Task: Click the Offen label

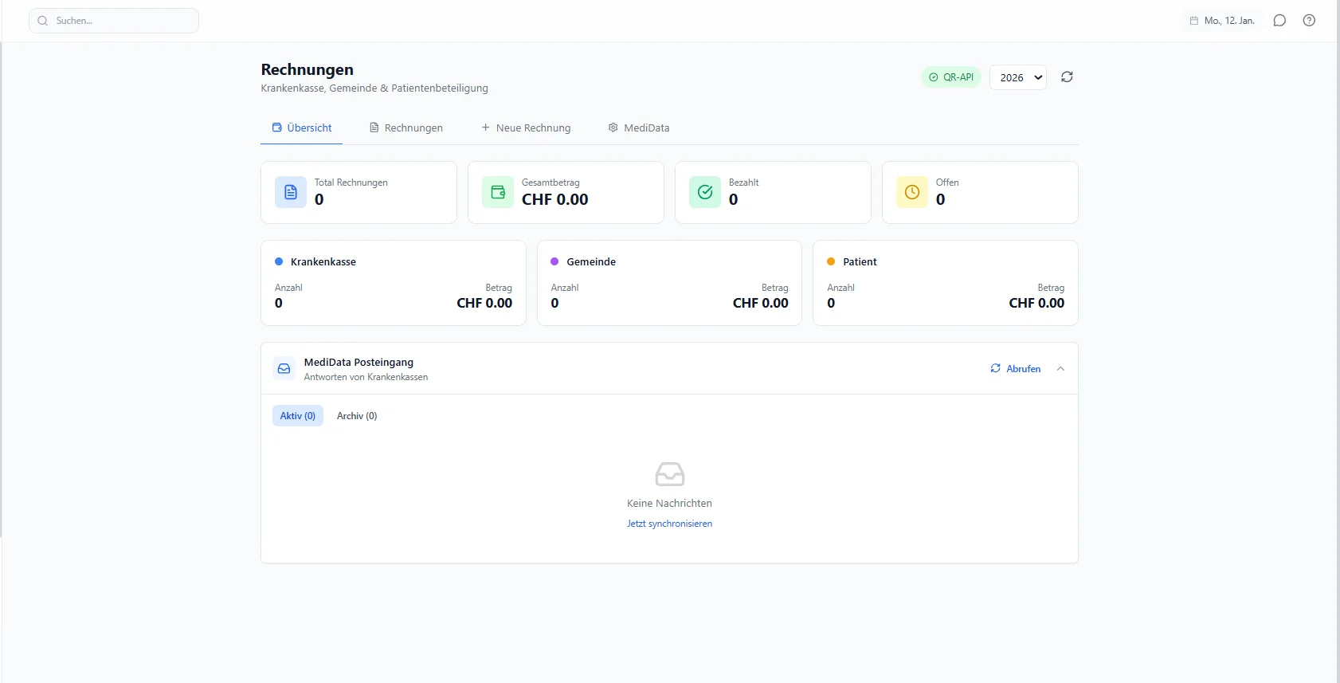Action: tap(947, 183)
